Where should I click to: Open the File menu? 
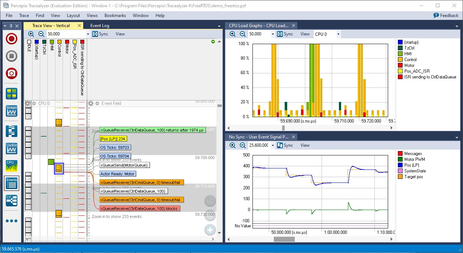pyautogui.click(x=9, y=16)
